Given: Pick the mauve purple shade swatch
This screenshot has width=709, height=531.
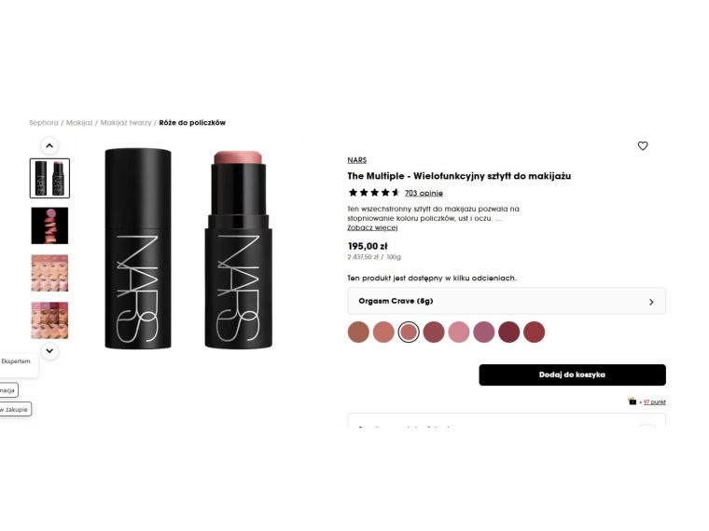Looking at the screenshot, I should point(484,332).
